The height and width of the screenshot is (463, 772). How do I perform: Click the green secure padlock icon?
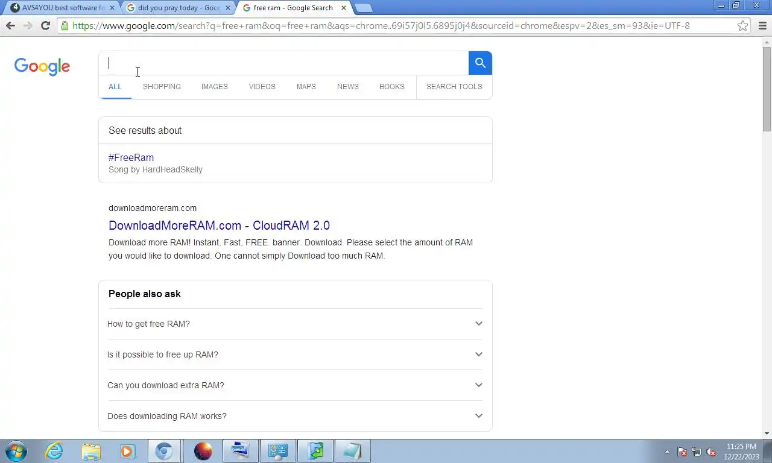click(65, 25)
